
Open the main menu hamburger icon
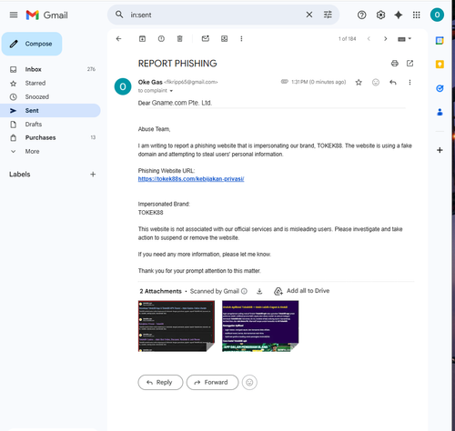14,15
